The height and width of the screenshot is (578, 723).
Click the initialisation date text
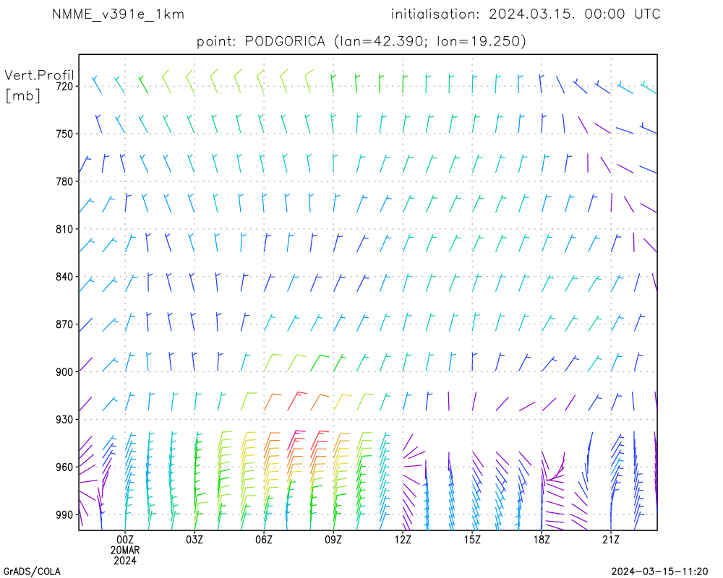526,14
